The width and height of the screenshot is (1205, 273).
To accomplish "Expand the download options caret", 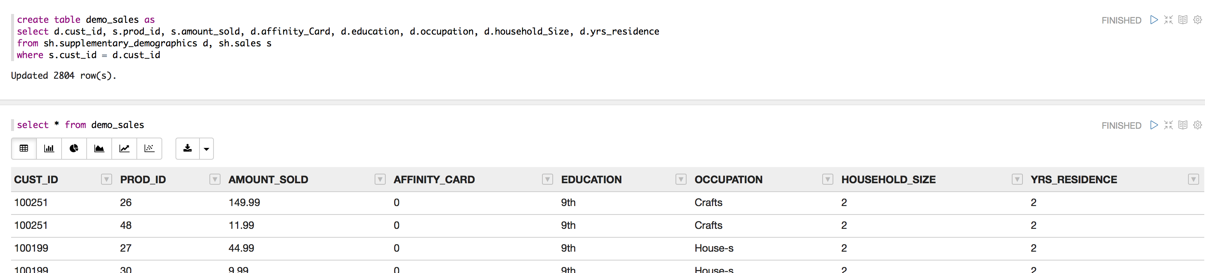I will click(206, 149).
